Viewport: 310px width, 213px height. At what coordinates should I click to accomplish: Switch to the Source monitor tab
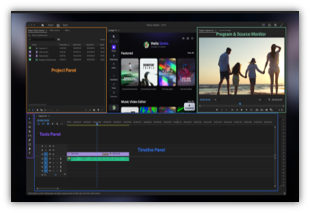(x=225, y=30)
